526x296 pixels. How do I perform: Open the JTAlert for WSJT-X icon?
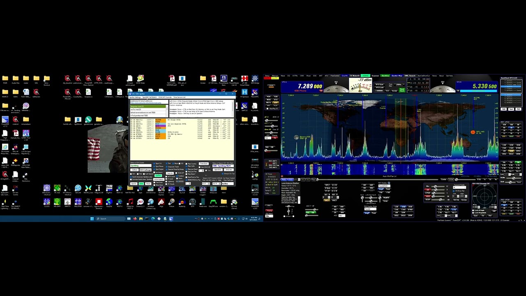point(130,203)
